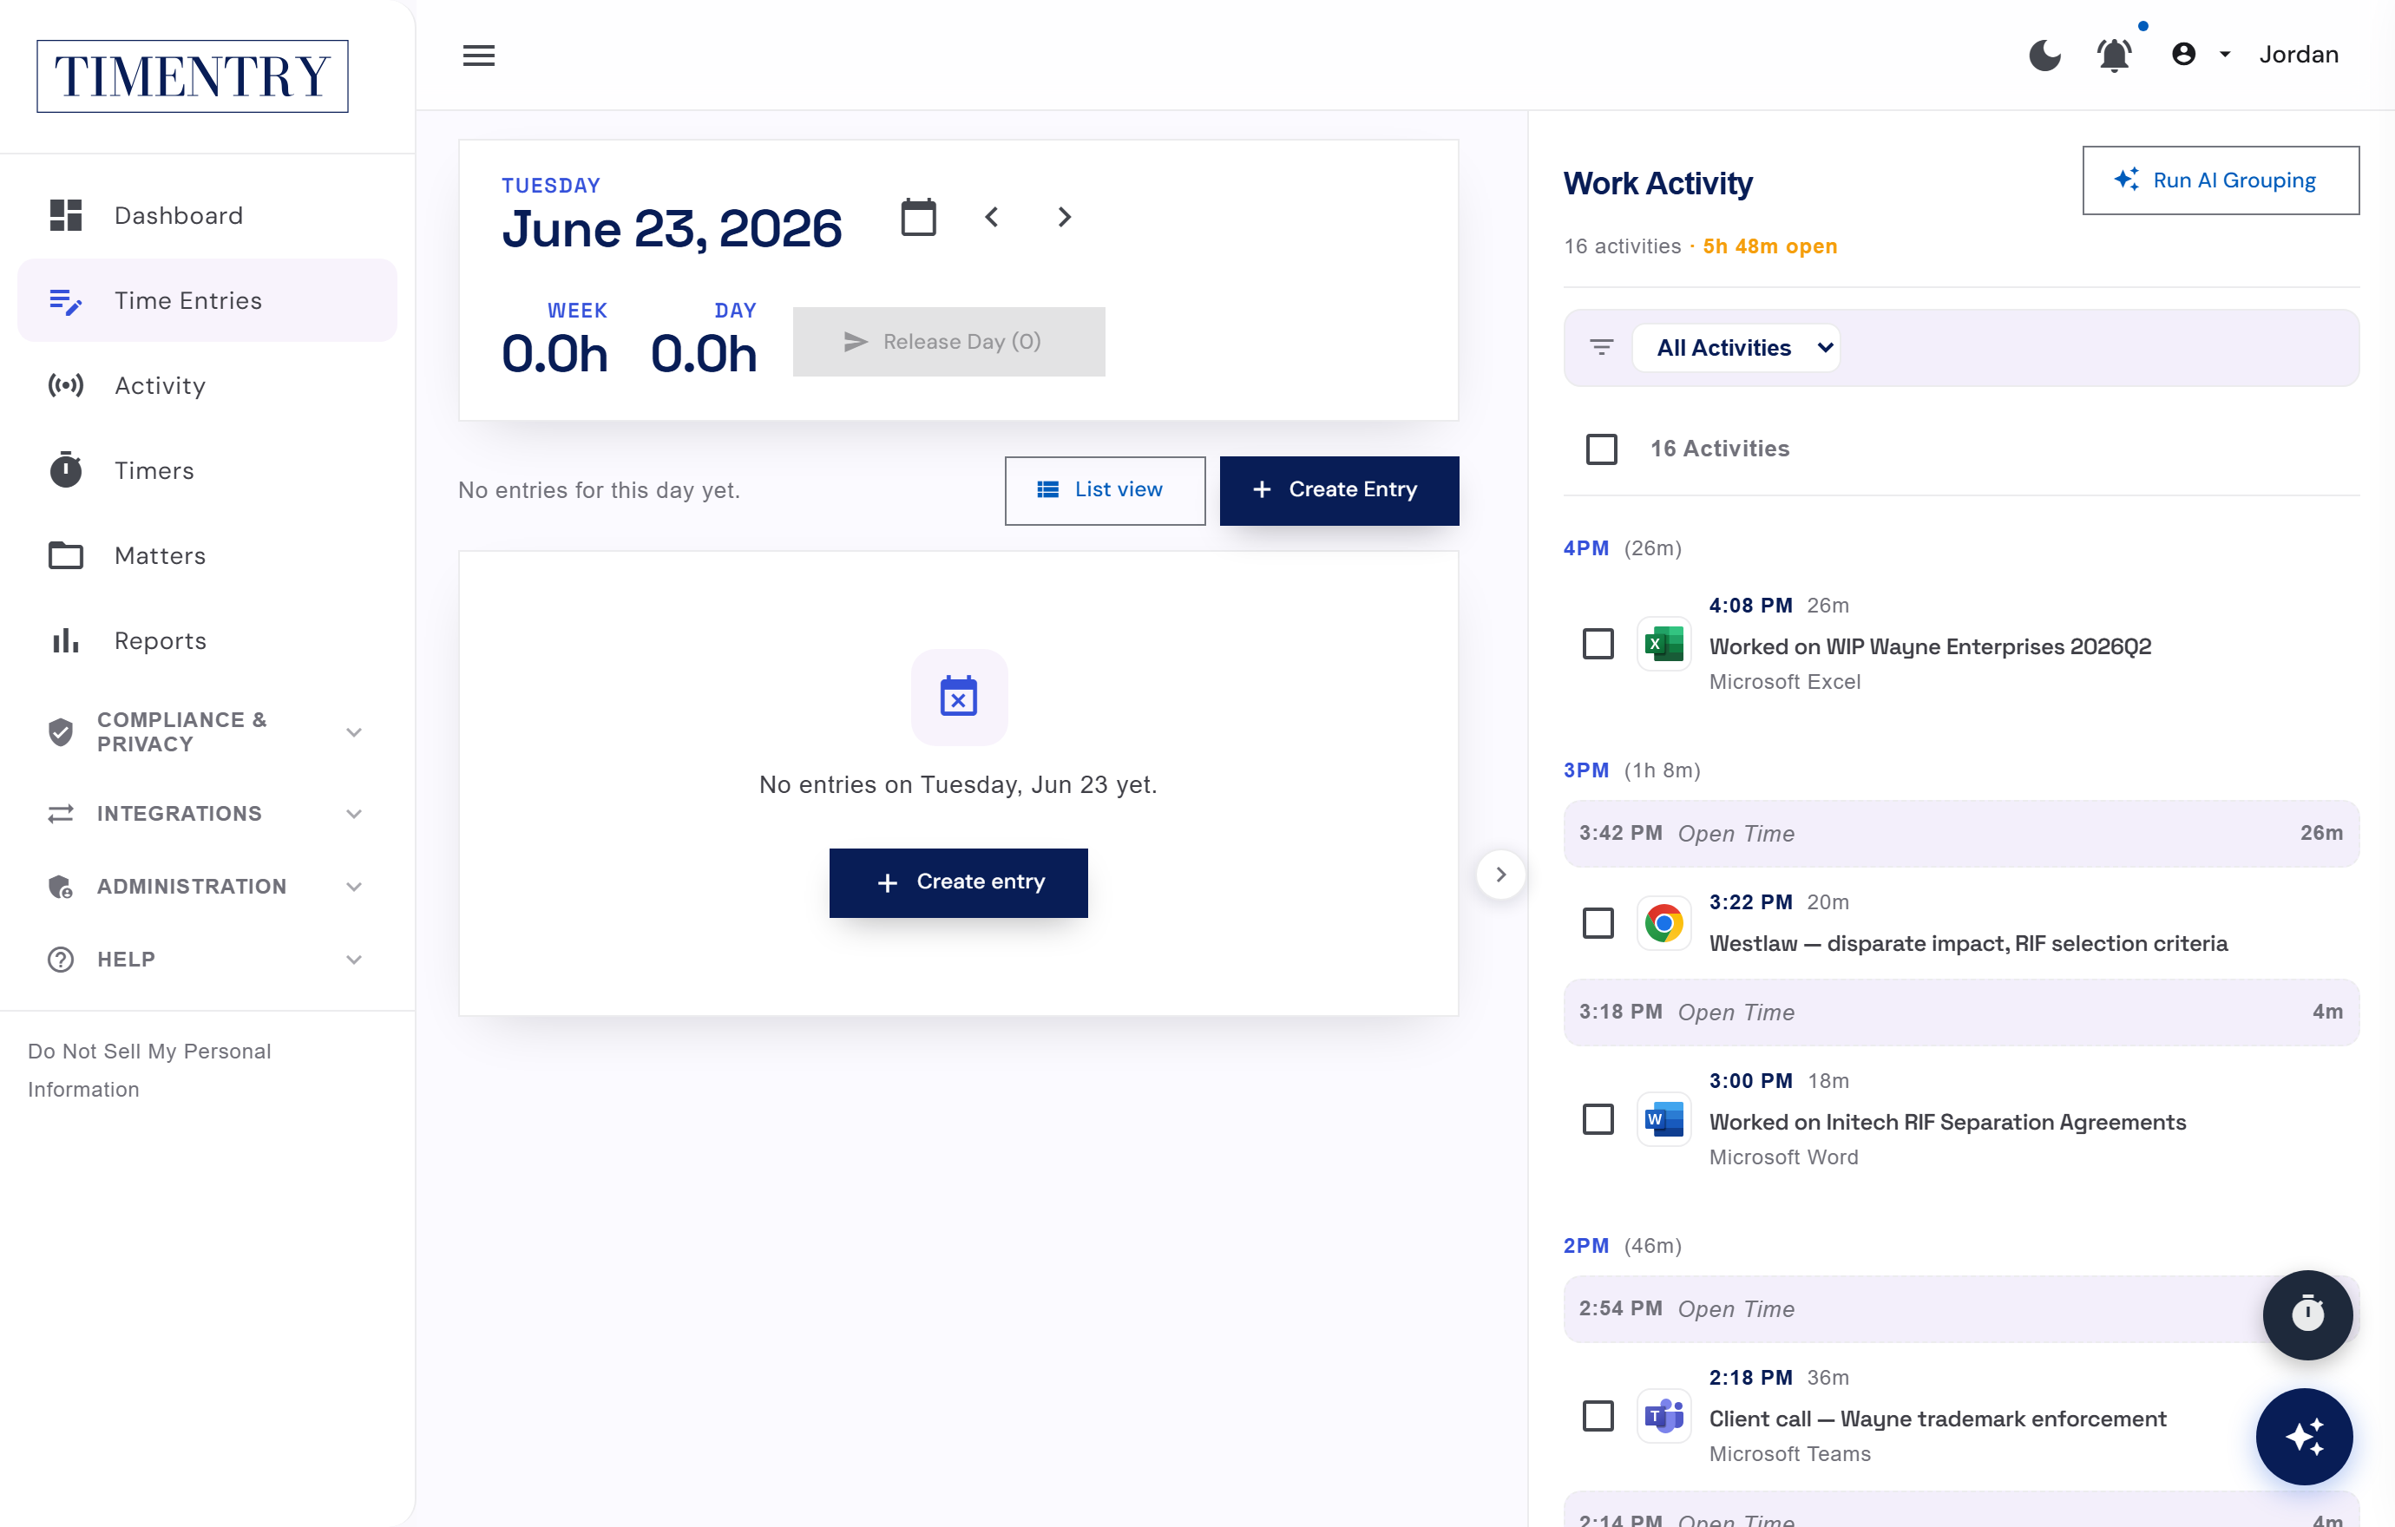Click the 3PM hour group header
Viewport: 2395px width, 1527px height.
pos(1631,770)
